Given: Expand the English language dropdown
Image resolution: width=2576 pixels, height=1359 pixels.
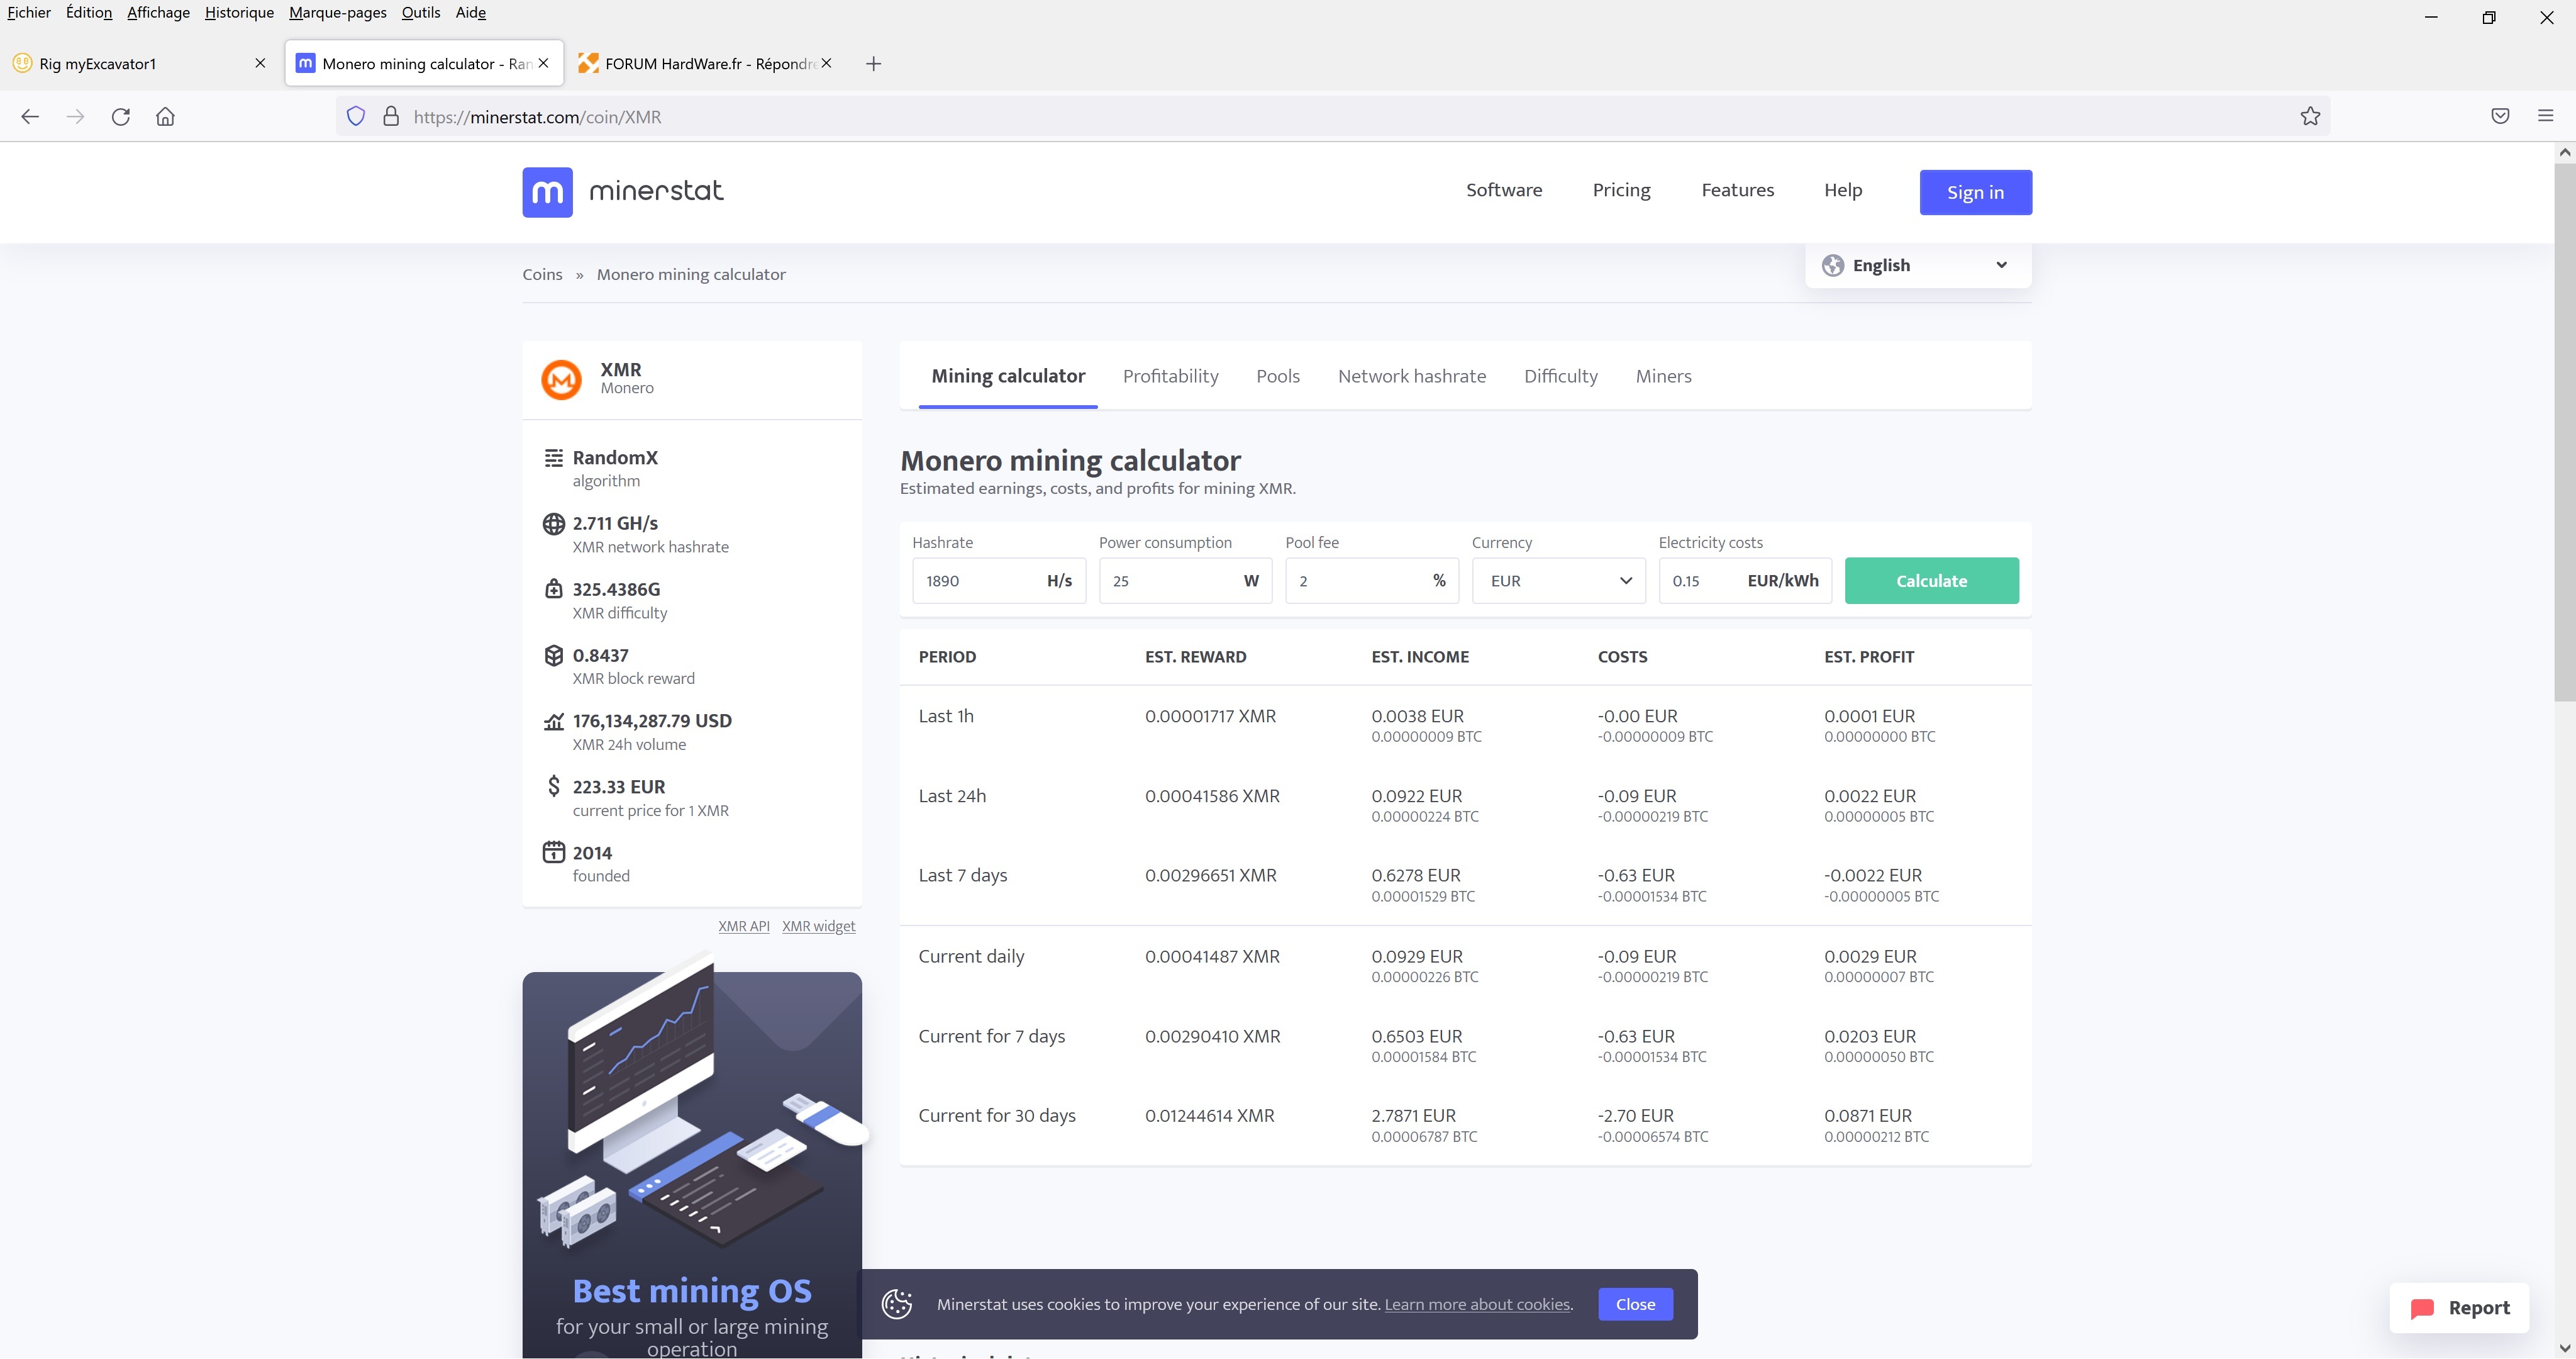Looking at the screenshot, I should [1918, 266].
